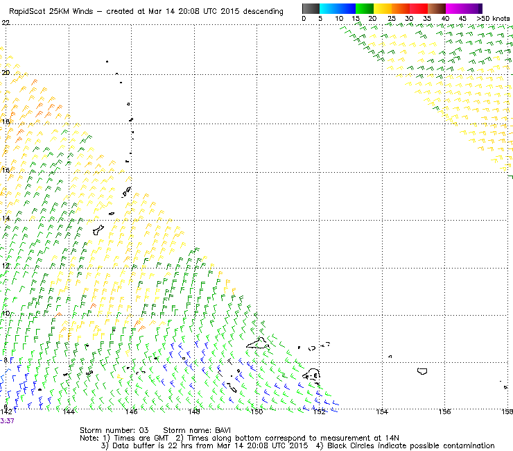
Task: Click the '35' legend scale label
Action: click(x=427, y=19)
